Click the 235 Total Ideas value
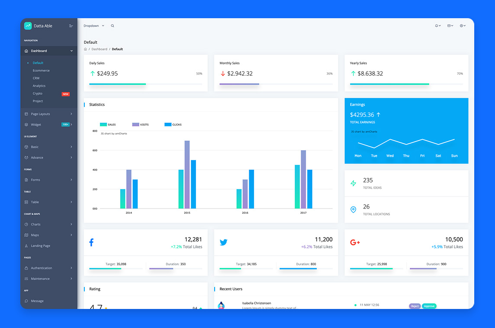Image resolution: width=495 pixels, height=328 pixels. click(368, 180)
